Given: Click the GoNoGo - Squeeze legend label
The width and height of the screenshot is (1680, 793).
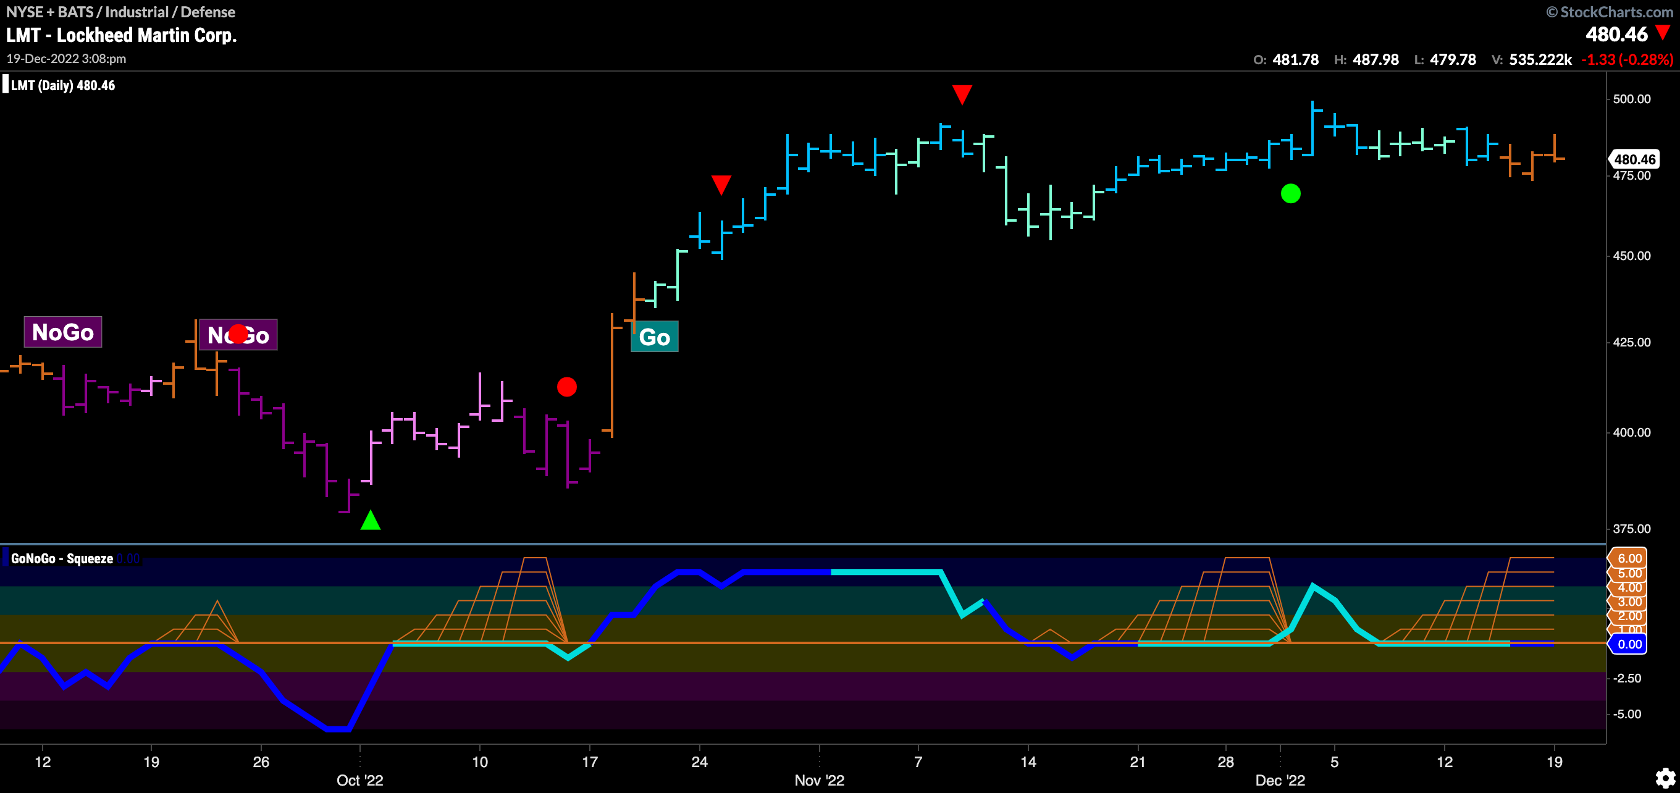Looking at the screenshot, I should click(62, 558).
